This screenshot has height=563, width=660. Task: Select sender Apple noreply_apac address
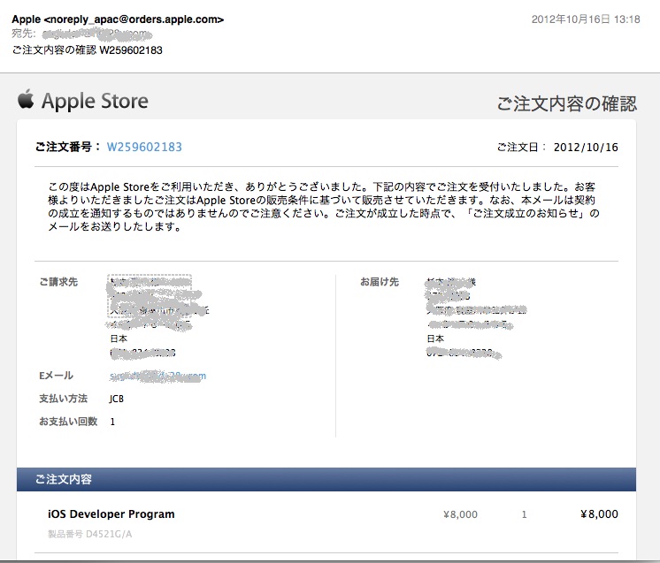[118, 19]
